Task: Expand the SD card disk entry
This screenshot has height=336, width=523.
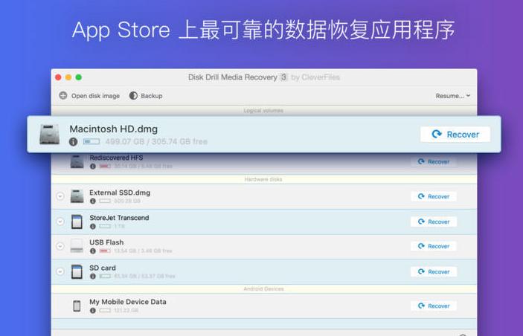Action: (x=60, y=271)
